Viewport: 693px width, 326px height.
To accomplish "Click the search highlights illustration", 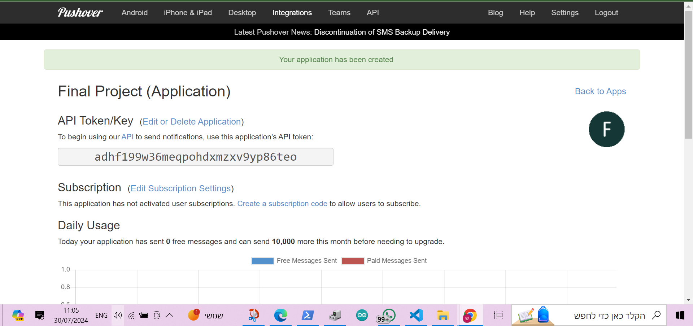I will [533, 315].
